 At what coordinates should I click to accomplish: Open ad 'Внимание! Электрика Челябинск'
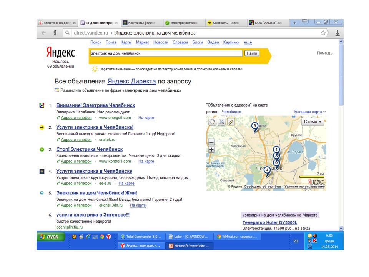96,105
